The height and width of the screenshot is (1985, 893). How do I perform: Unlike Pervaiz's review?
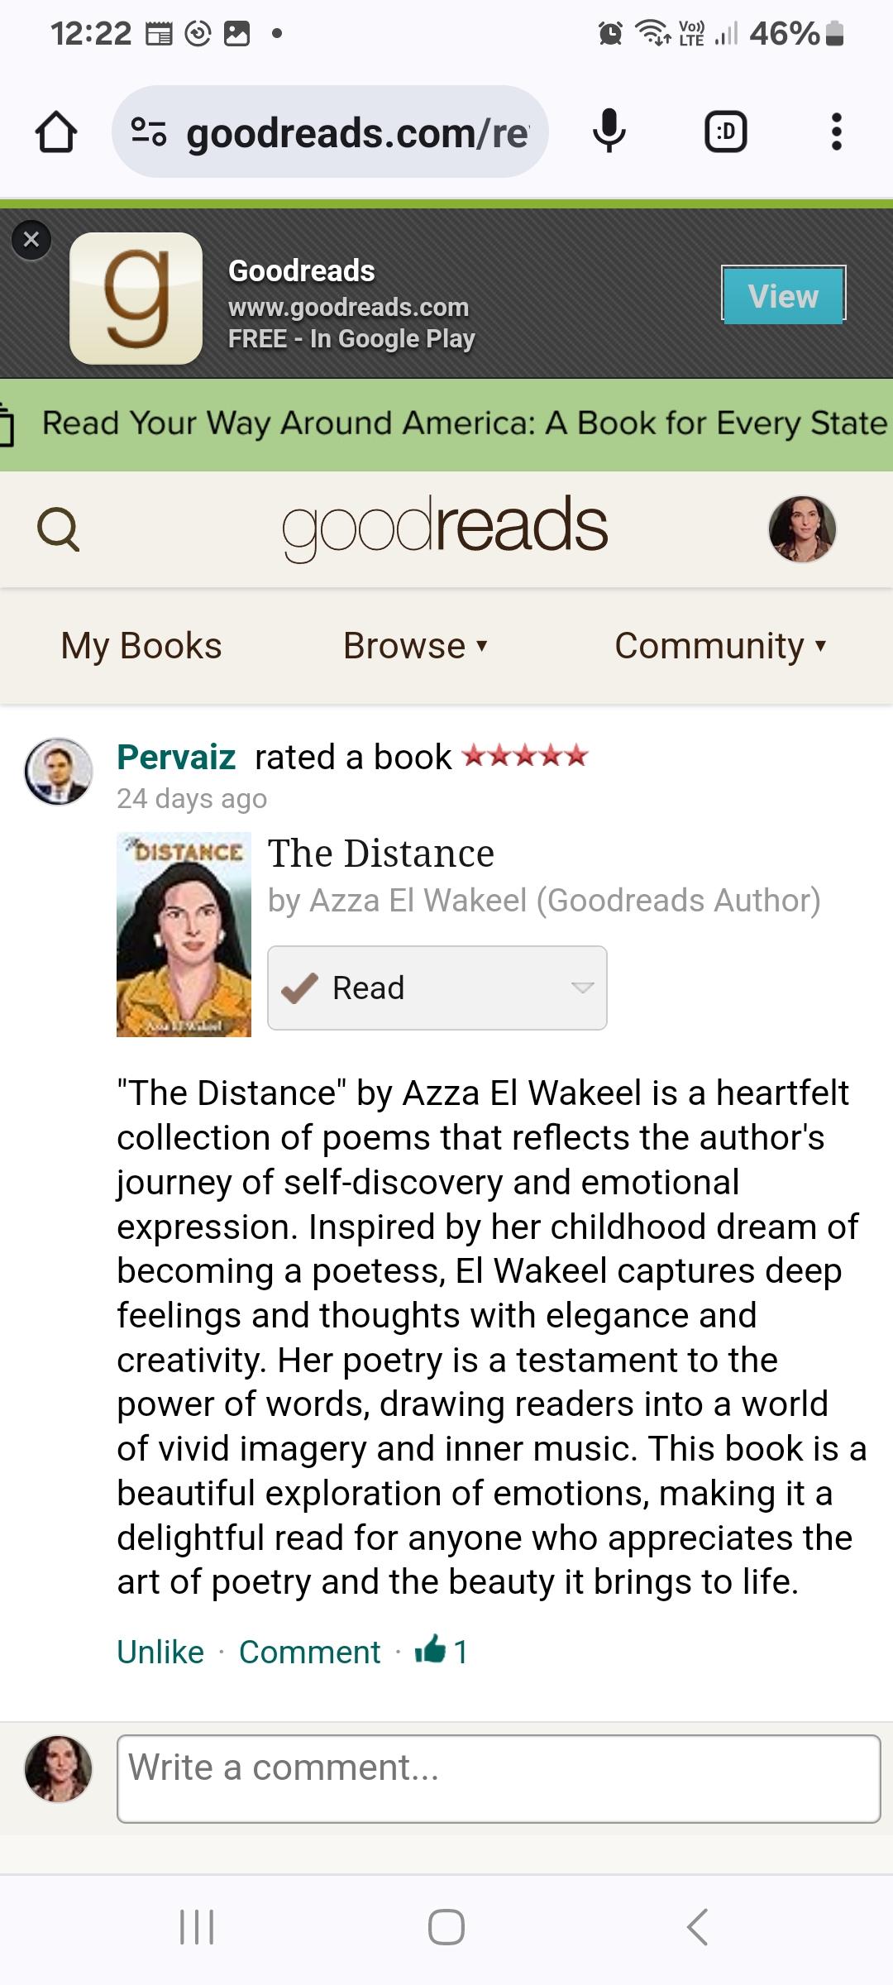coord(160,1652)
